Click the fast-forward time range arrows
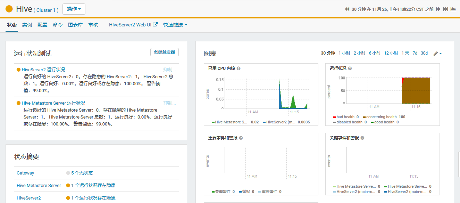The height and width of the screenshot is (203, 460). (438, 9)
